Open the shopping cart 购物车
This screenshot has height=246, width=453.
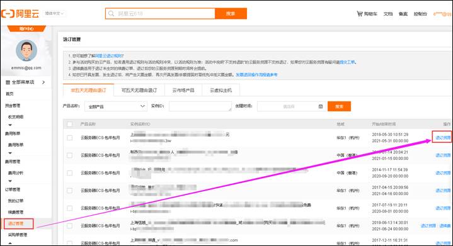(x=367, y=14)
